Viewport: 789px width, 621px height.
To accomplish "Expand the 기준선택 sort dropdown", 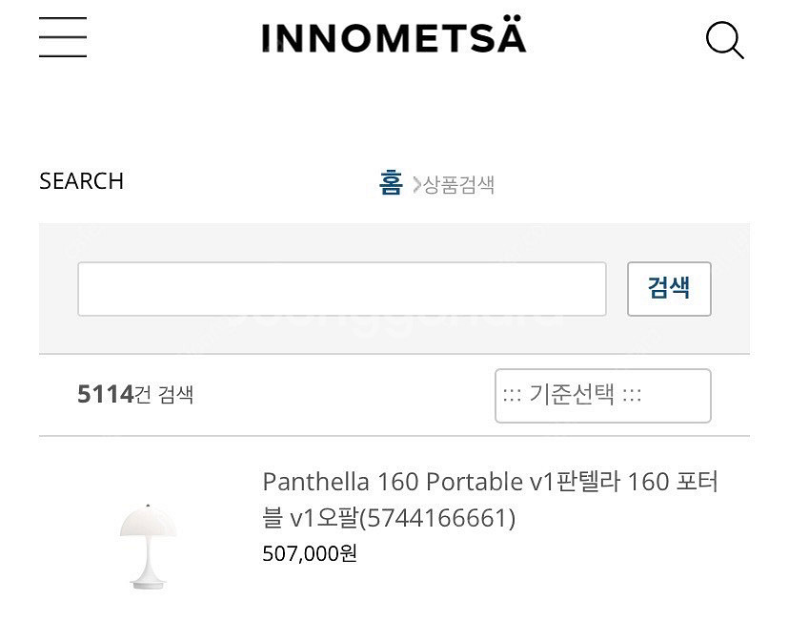I will point(602,395).
